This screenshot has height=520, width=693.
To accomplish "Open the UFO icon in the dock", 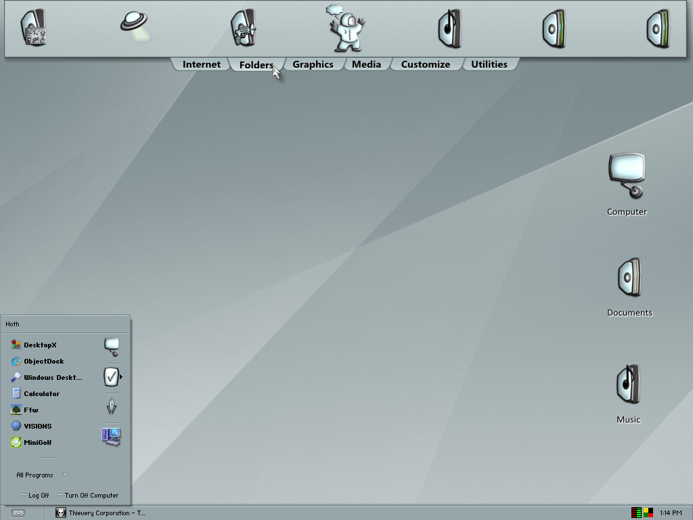I will (x=135, y=25).
